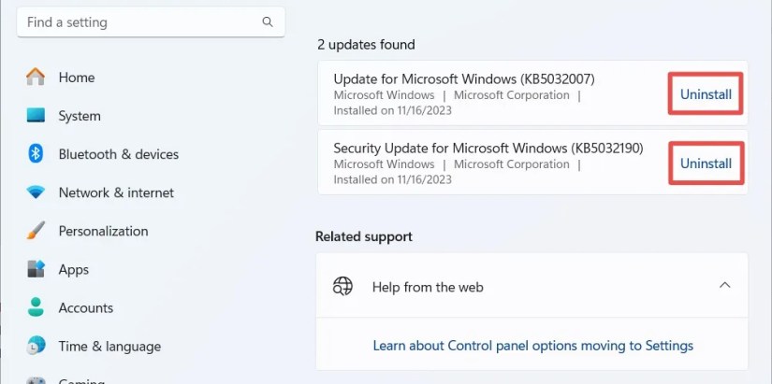
Task: Collapse the Help from the web section
Action: [x=724, y=286]
